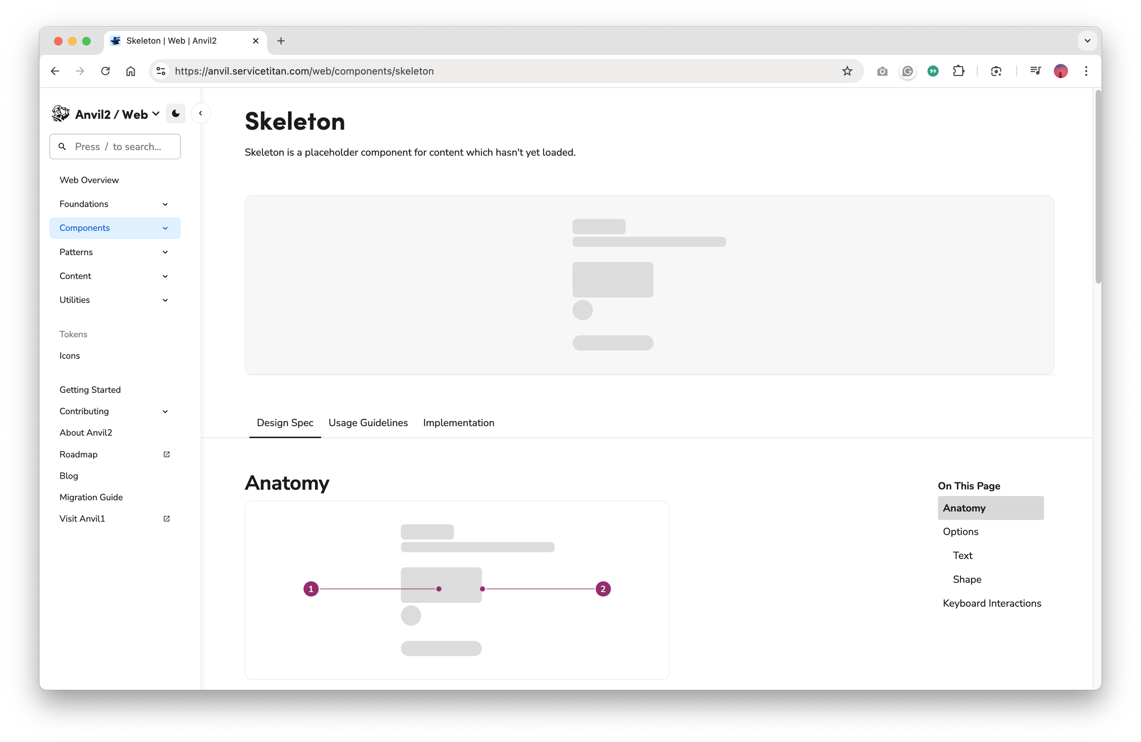Screen dimensions: 1141x742
Task: Bookmark this page with the star icon
Action: 847,71
